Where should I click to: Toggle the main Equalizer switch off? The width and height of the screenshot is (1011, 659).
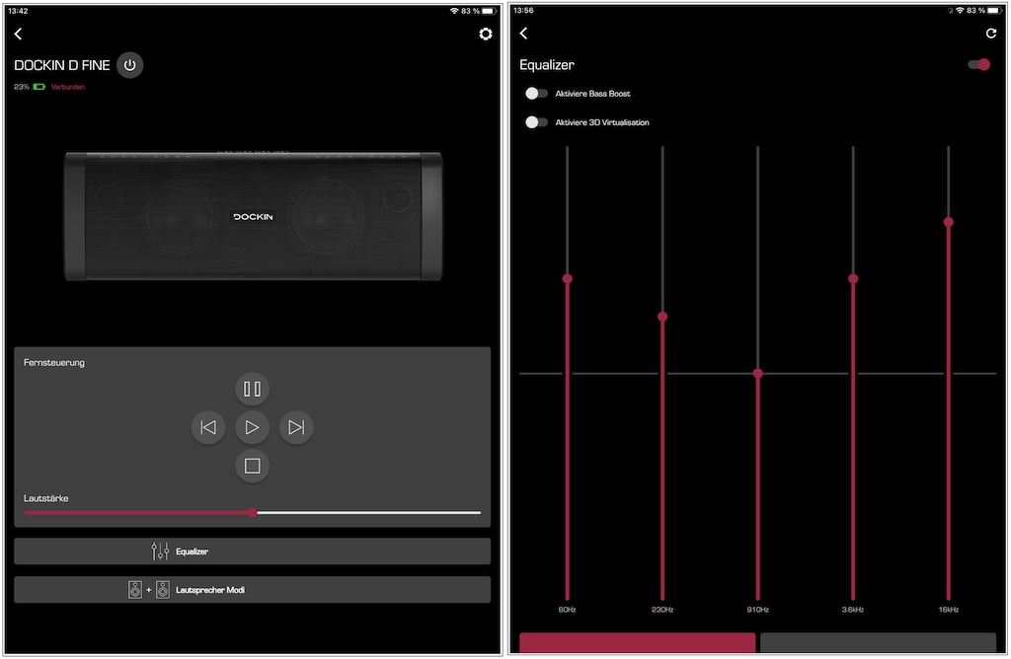(x=978, y=64)
